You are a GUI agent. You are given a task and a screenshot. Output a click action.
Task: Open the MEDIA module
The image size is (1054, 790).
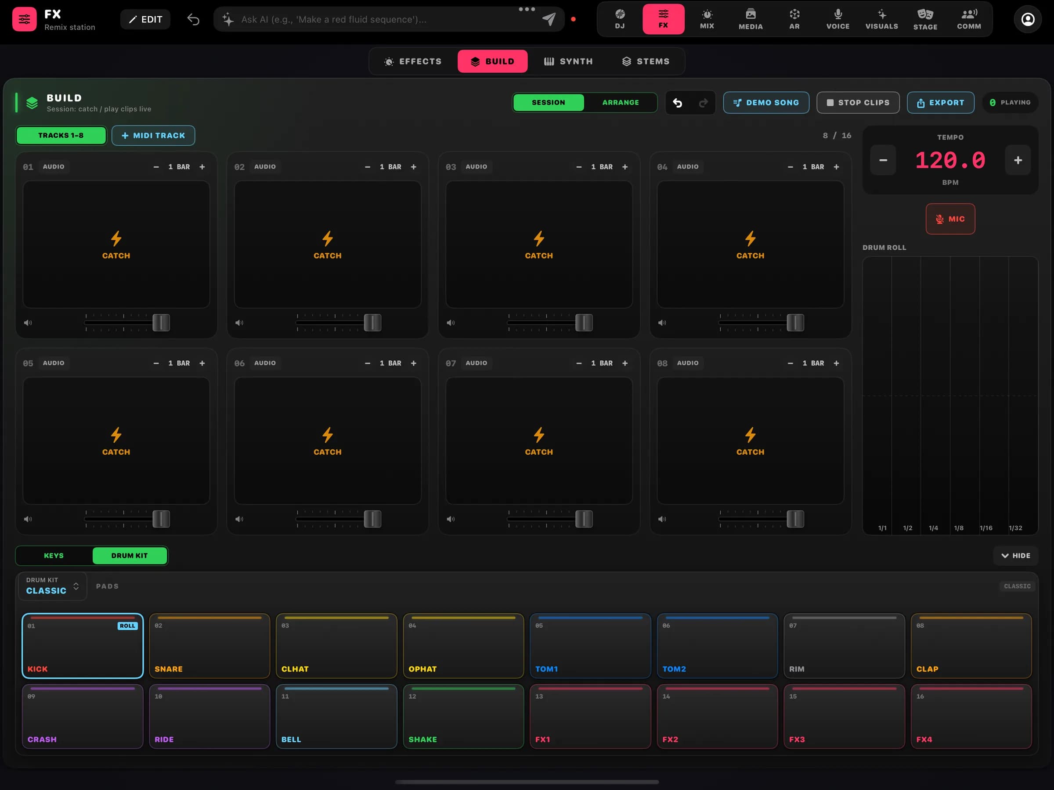coord(751,19)
